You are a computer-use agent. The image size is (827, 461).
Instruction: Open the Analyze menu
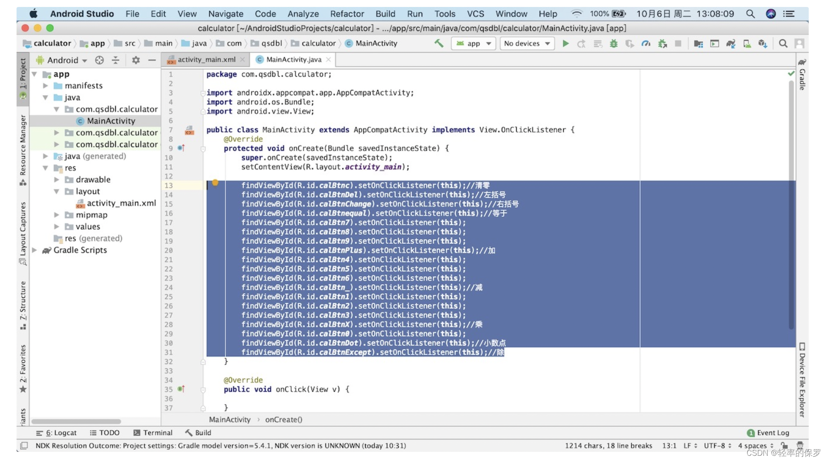coord(303,14)
